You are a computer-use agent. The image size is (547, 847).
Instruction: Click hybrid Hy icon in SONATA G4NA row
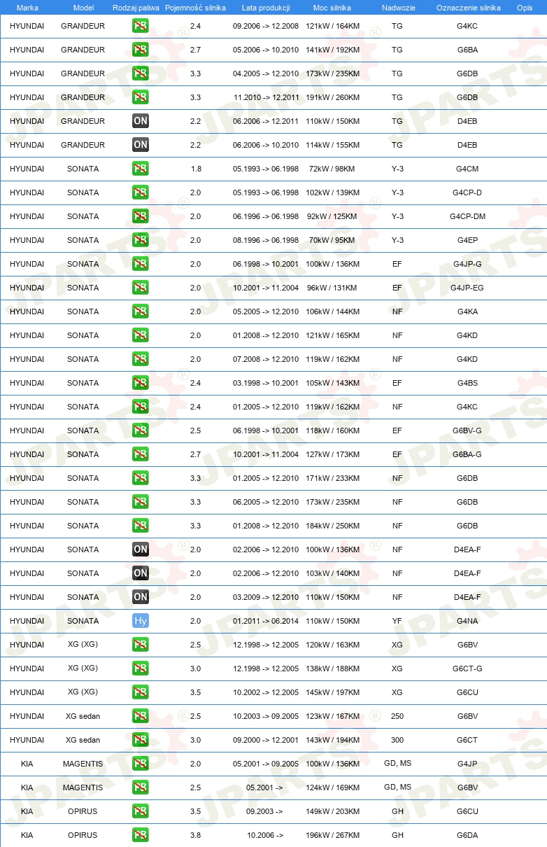(x=141, y=621)
